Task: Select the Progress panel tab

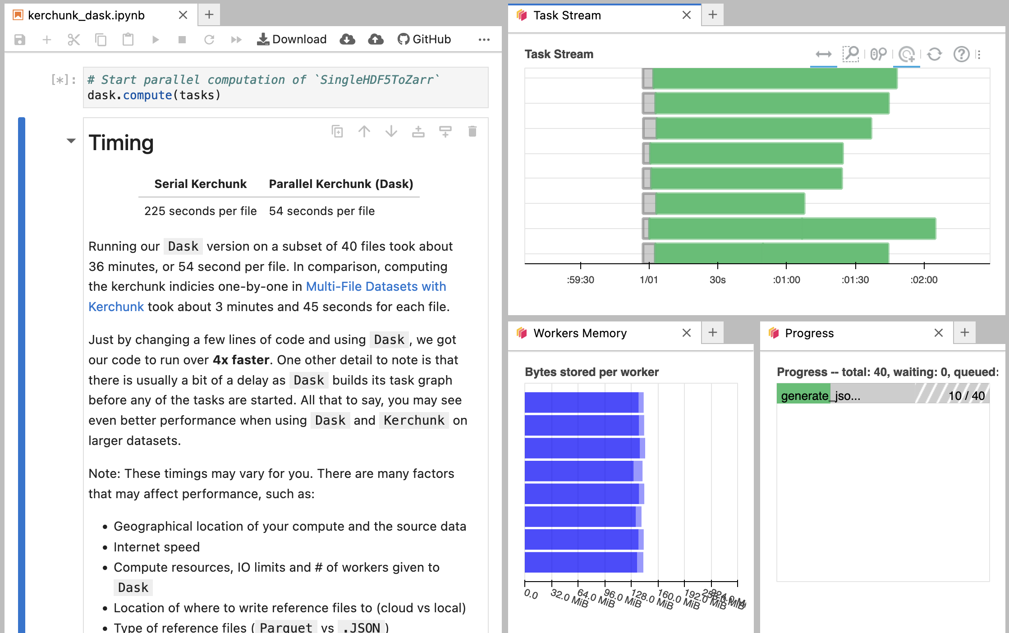Action: [x=809, y=333]
